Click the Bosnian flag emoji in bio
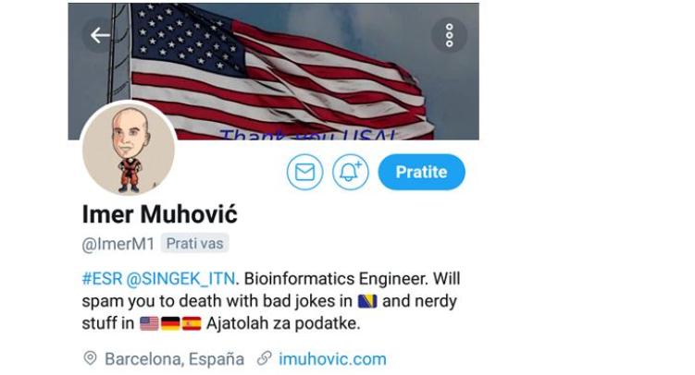 point(367,301)
